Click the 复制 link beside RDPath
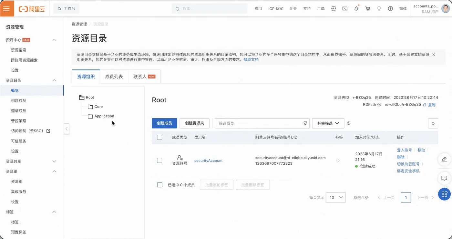The image size is (452, 239). tap(432, 105)
